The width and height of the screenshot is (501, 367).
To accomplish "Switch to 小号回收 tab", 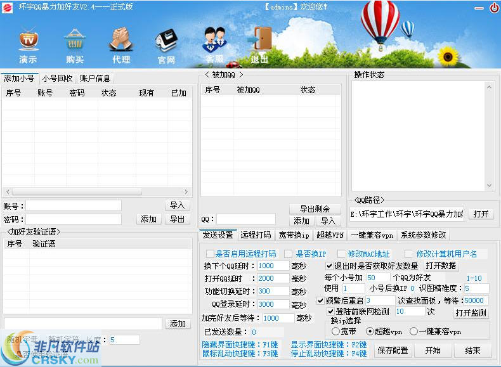I will click(x=58, y=78).
